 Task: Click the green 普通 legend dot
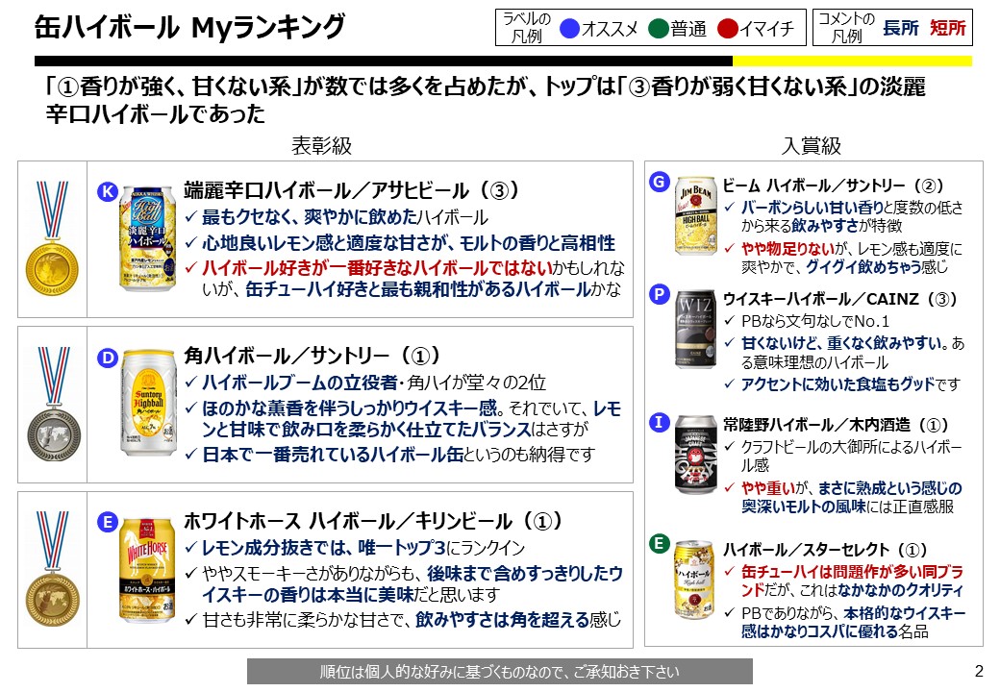tap(658, 28)
